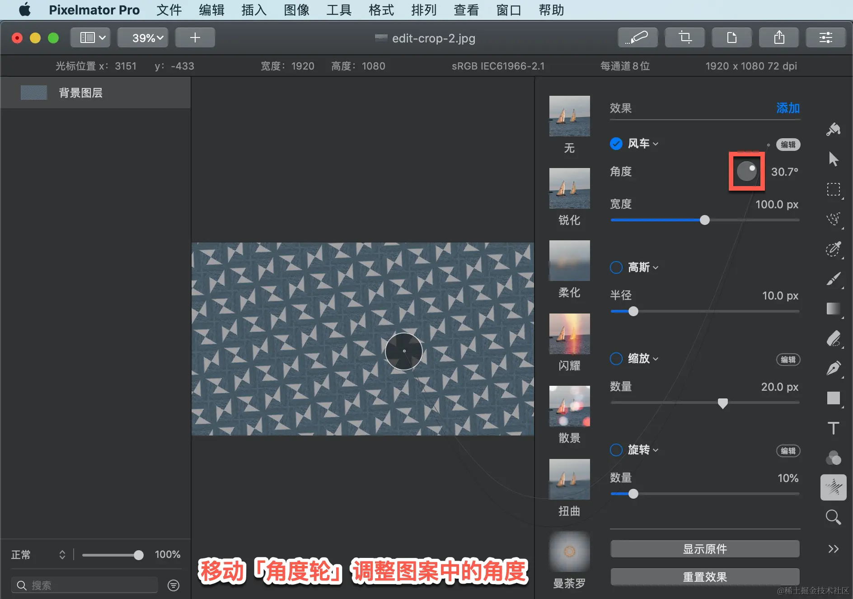
Task: Open the 正常 blend mode dropdown
Action: [x=38, y=555]
